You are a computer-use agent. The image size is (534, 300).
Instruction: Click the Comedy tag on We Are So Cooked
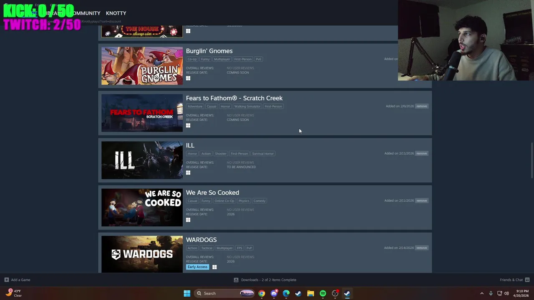pyautogui.click(x=259, y=201)
